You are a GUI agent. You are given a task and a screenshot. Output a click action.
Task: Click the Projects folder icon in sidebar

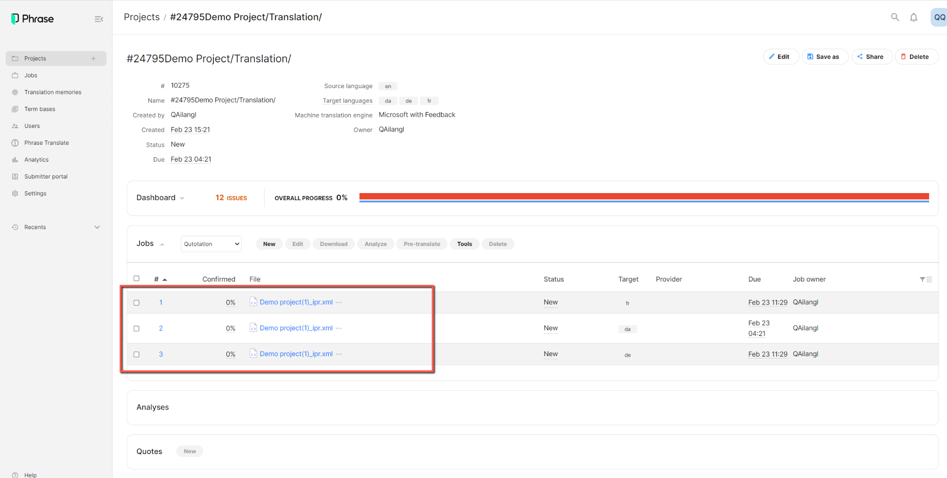(x=15, y=59)
